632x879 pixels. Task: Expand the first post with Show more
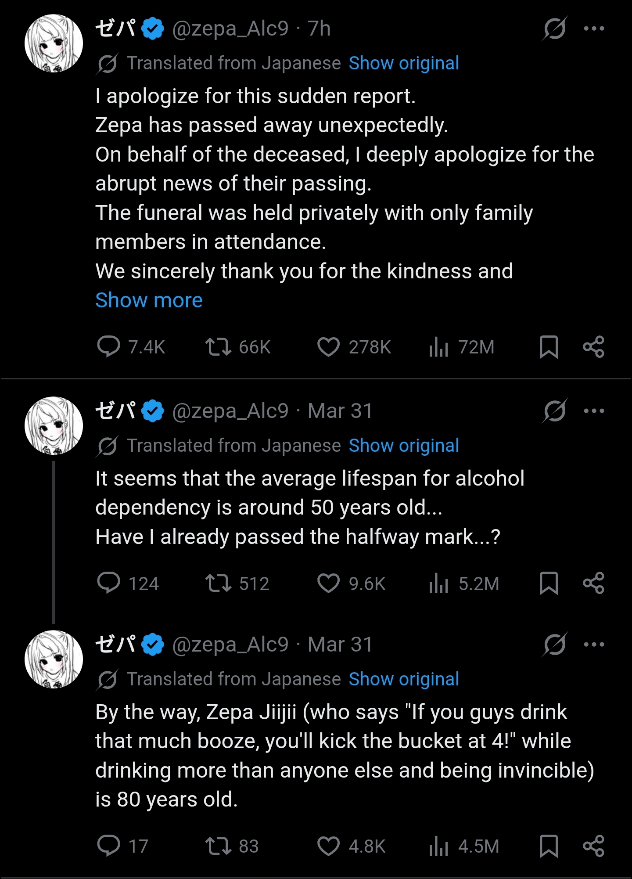pos(149,300)
